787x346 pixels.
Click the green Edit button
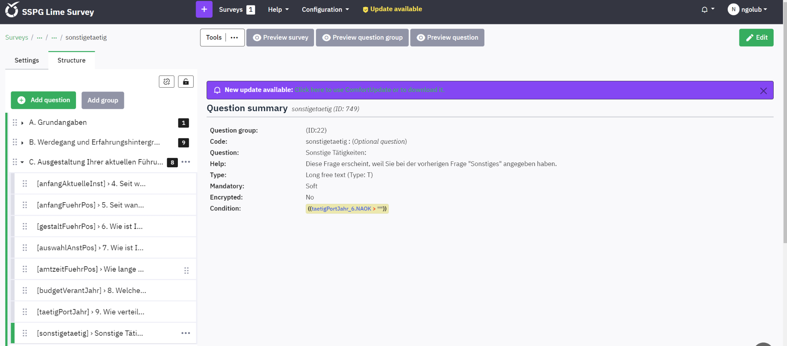point(756,38)
